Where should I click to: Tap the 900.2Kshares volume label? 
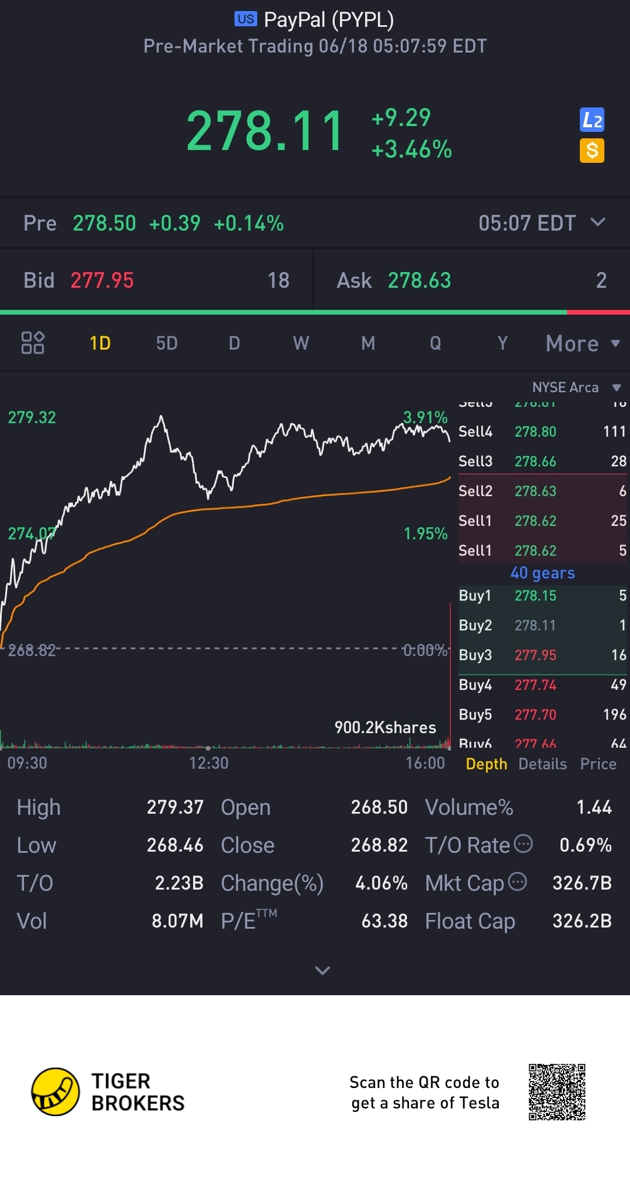coord(386,727)
